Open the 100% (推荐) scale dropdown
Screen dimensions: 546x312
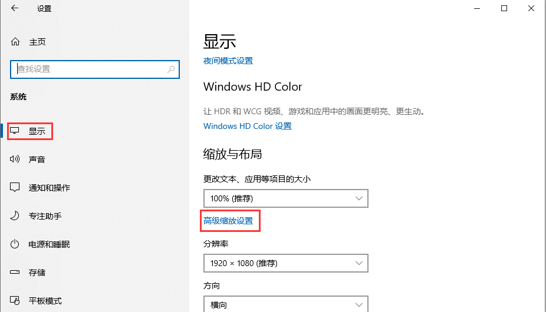coord(285,198)
